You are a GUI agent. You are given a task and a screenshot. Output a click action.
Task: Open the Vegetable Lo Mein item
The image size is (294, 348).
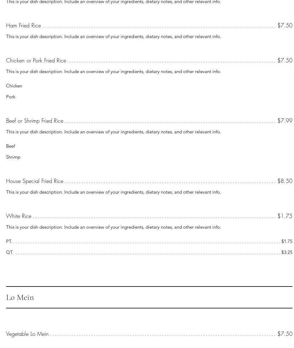(x=27, y=334)
